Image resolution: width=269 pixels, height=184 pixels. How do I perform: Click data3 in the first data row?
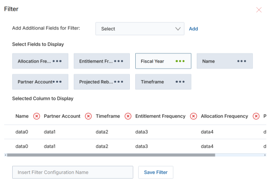142,132
